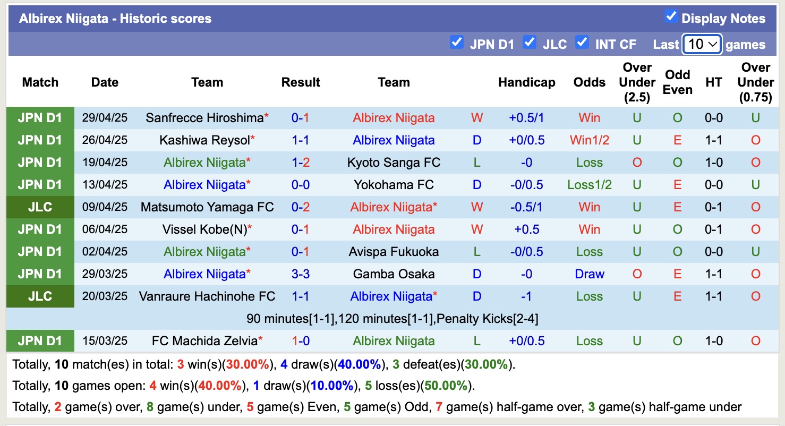Toggle the INT CF filter off
The image size is (785, 426).
tap(583, 43)
